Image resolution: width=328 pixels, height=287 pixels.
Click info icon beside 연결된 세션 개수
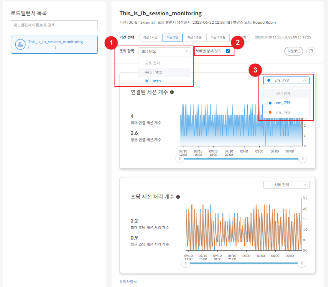(x=172, y=92)
